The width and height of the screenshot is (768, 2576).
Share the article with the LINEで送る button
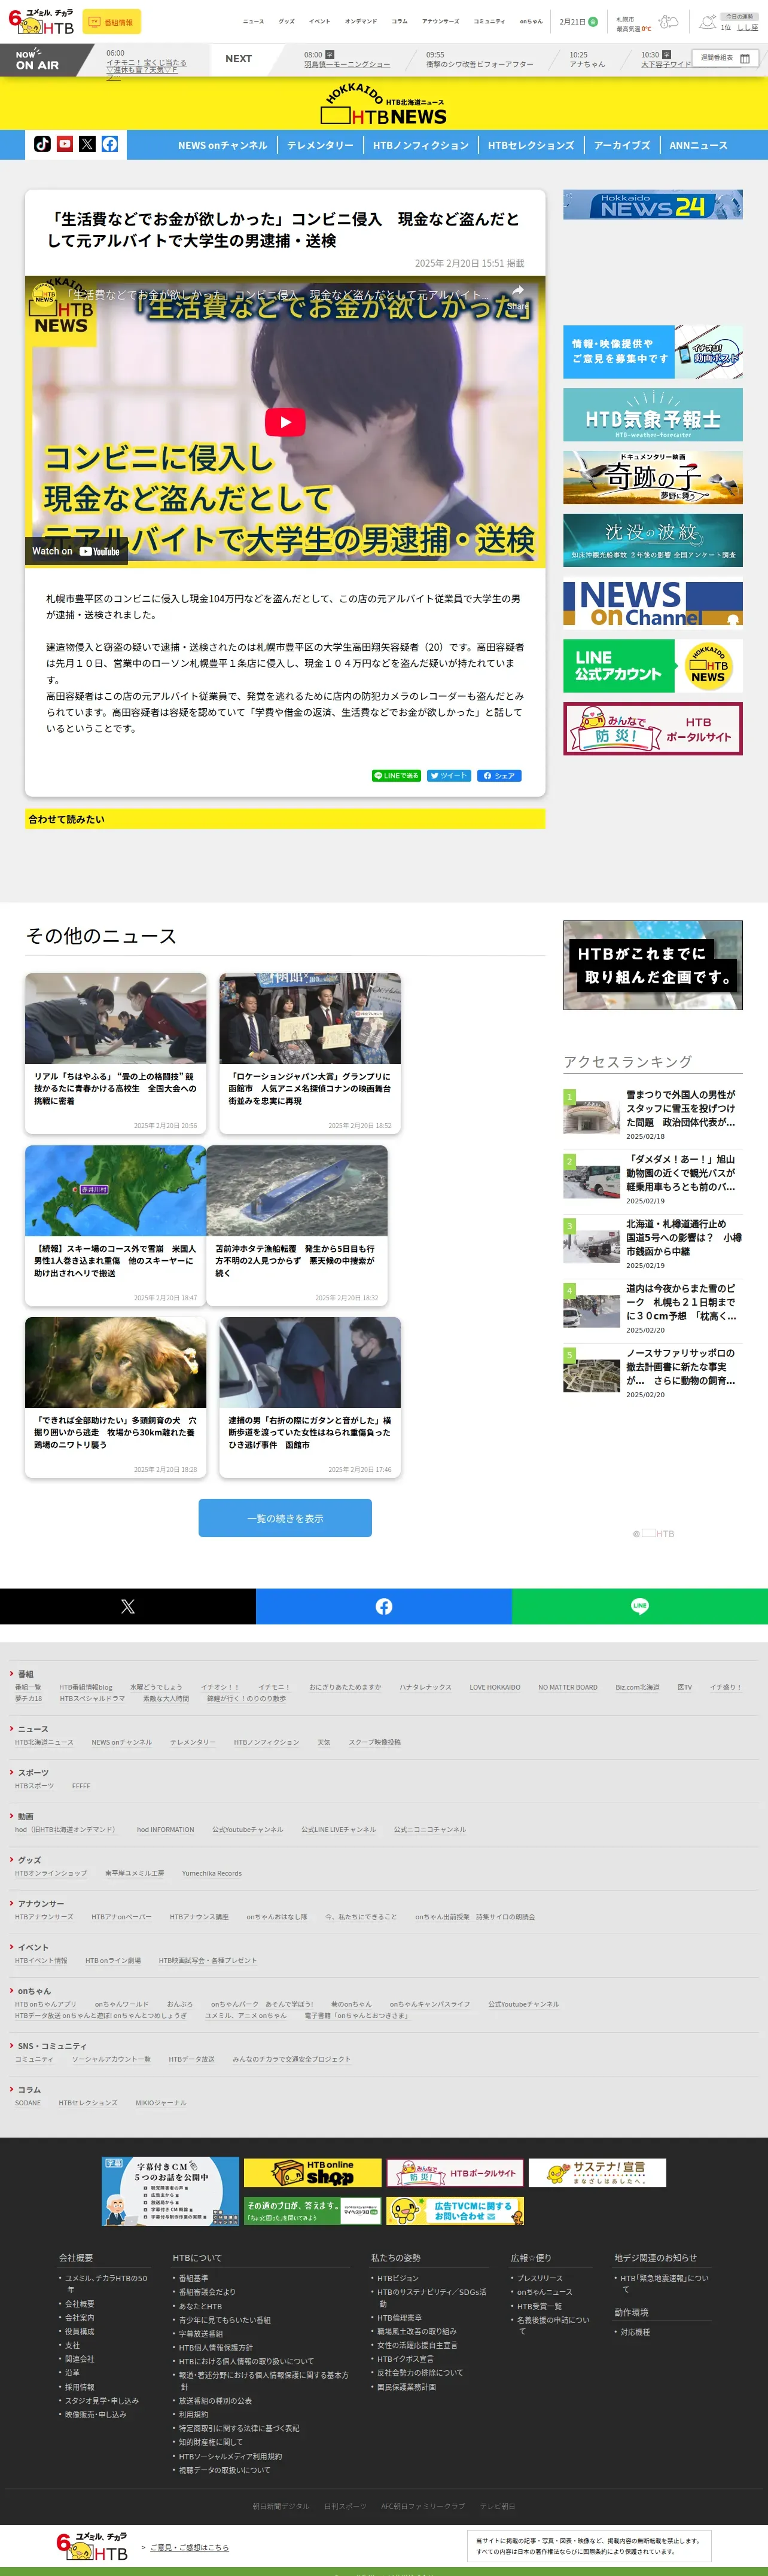(396, 775)
